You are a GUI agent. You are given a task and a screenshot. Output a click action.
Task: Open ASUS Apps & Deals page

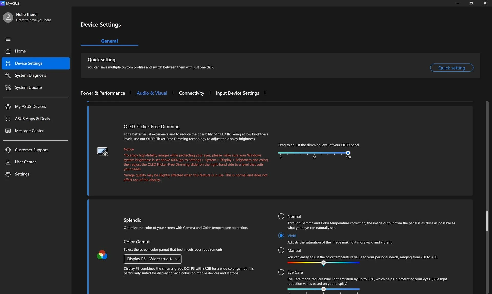pyautogui.click(x=36, y=119)
